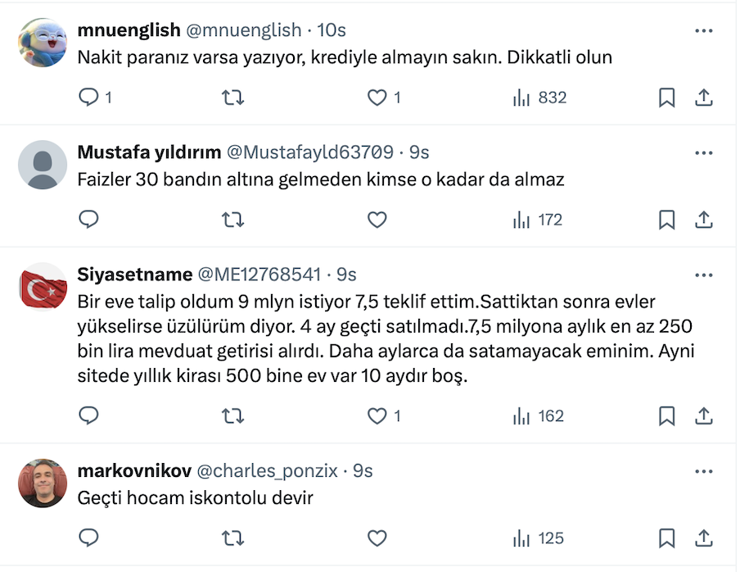Like Mustafa yıldırım's tweet about faizler
Screen dimensions: 740x572
coord(377,220)
